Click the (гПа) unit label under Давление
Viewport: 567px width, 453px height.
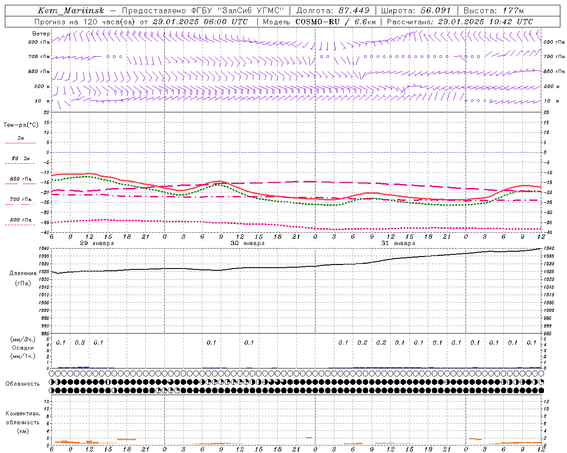point(23,283)
